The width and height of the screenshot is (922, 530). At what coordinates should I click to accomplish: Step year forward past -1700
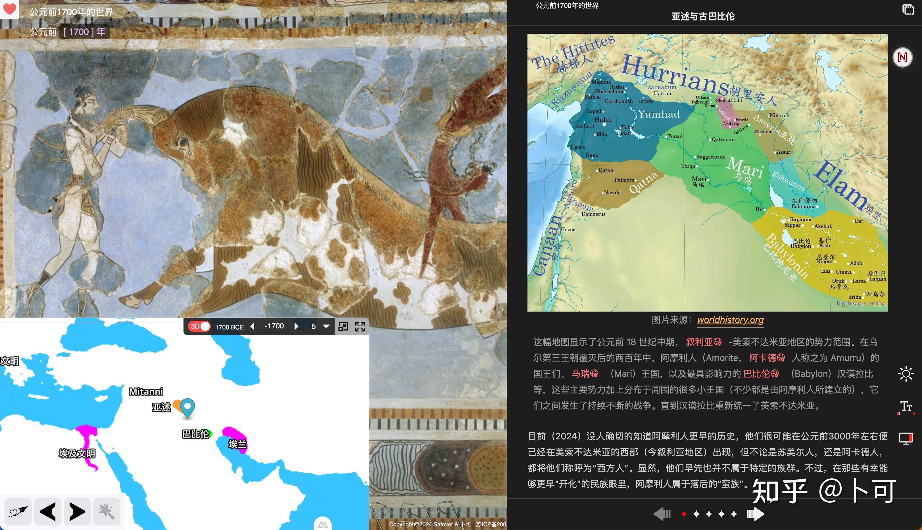pyautogui.click(x=296, y=327)
